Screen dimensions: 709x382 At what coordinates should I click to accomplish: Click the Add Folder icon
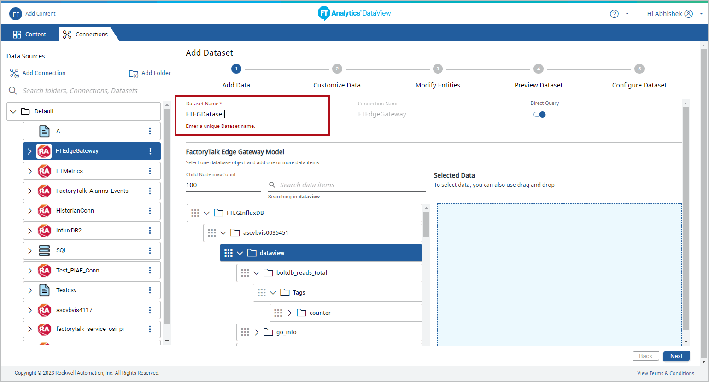click(x=134, y=74)
